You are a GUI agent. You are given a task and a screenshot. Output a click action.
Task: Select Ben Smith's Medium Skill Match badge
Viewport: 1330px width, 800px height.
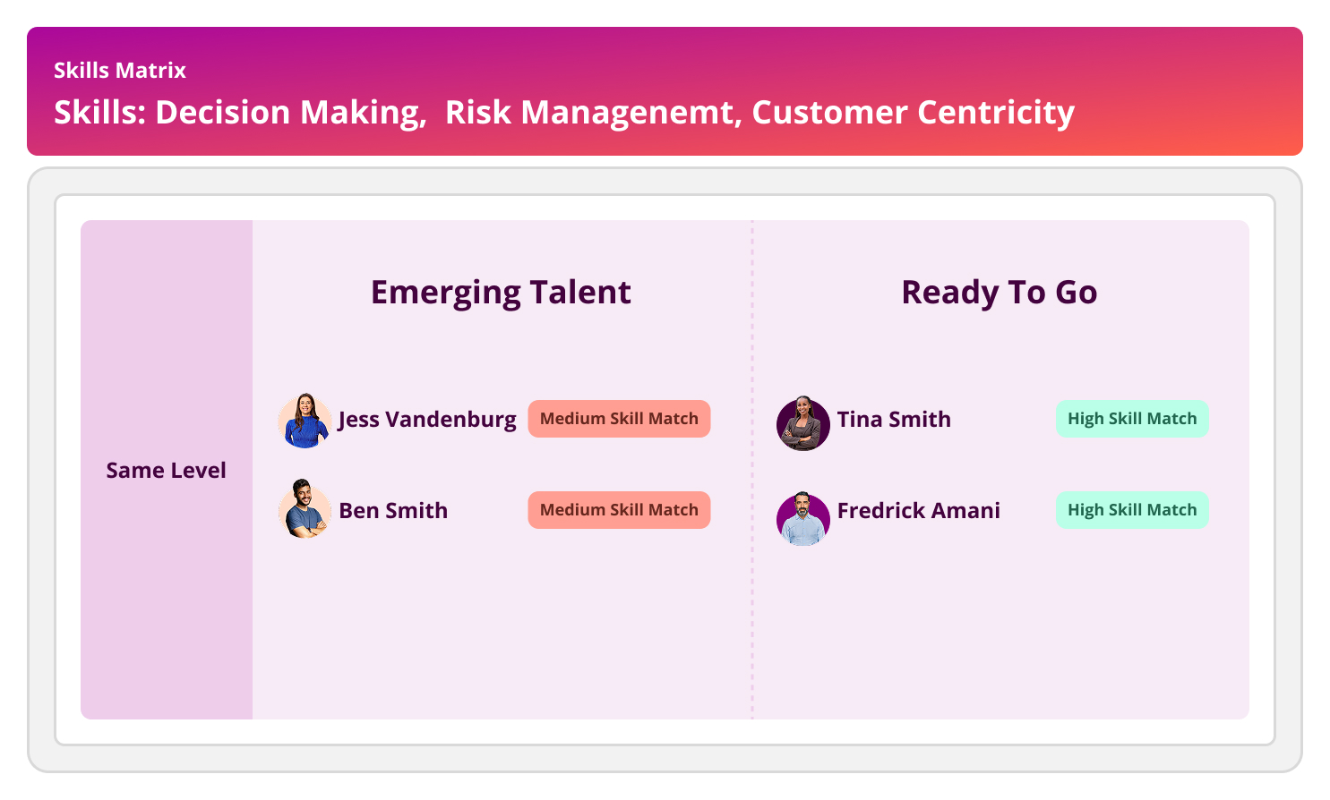pyautogui.click(x=619, y=510)
